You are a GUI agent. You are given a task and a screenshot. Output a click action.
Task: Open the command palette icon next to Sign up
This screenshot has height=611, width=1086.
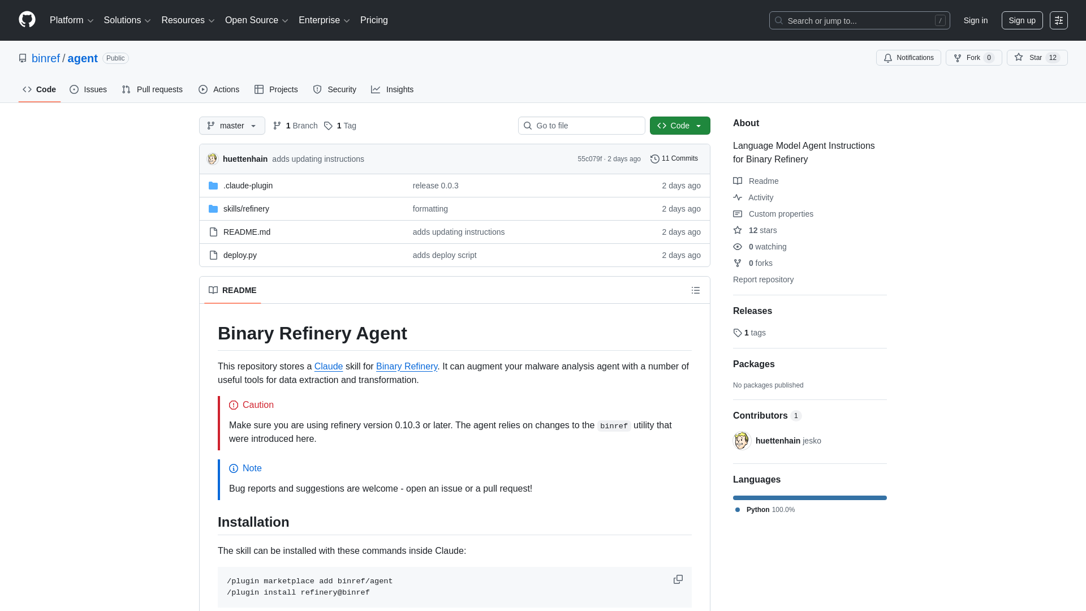tap(1059, 20)
